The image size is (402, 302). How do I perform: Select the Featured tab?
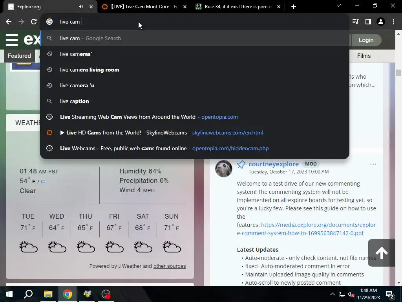(19, 56)
